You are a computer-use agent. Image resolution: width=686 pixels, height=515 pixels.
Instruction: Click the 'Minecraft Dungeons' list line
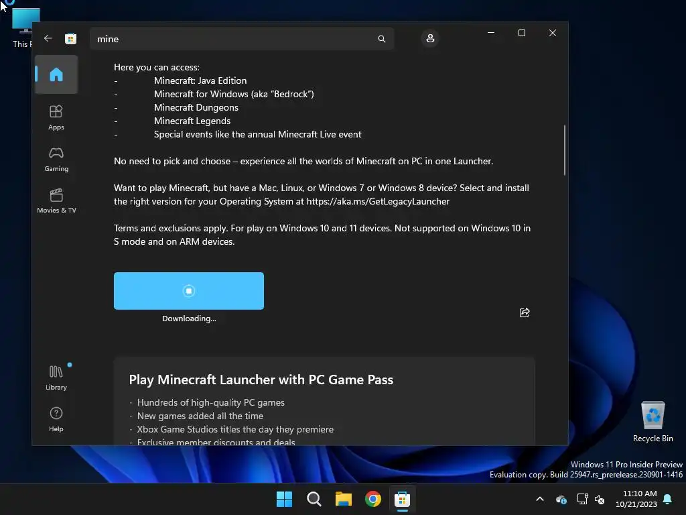coord(196,107)
